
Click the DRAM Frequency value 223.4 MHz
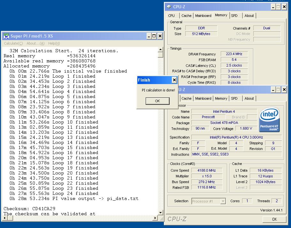point(234,54)
